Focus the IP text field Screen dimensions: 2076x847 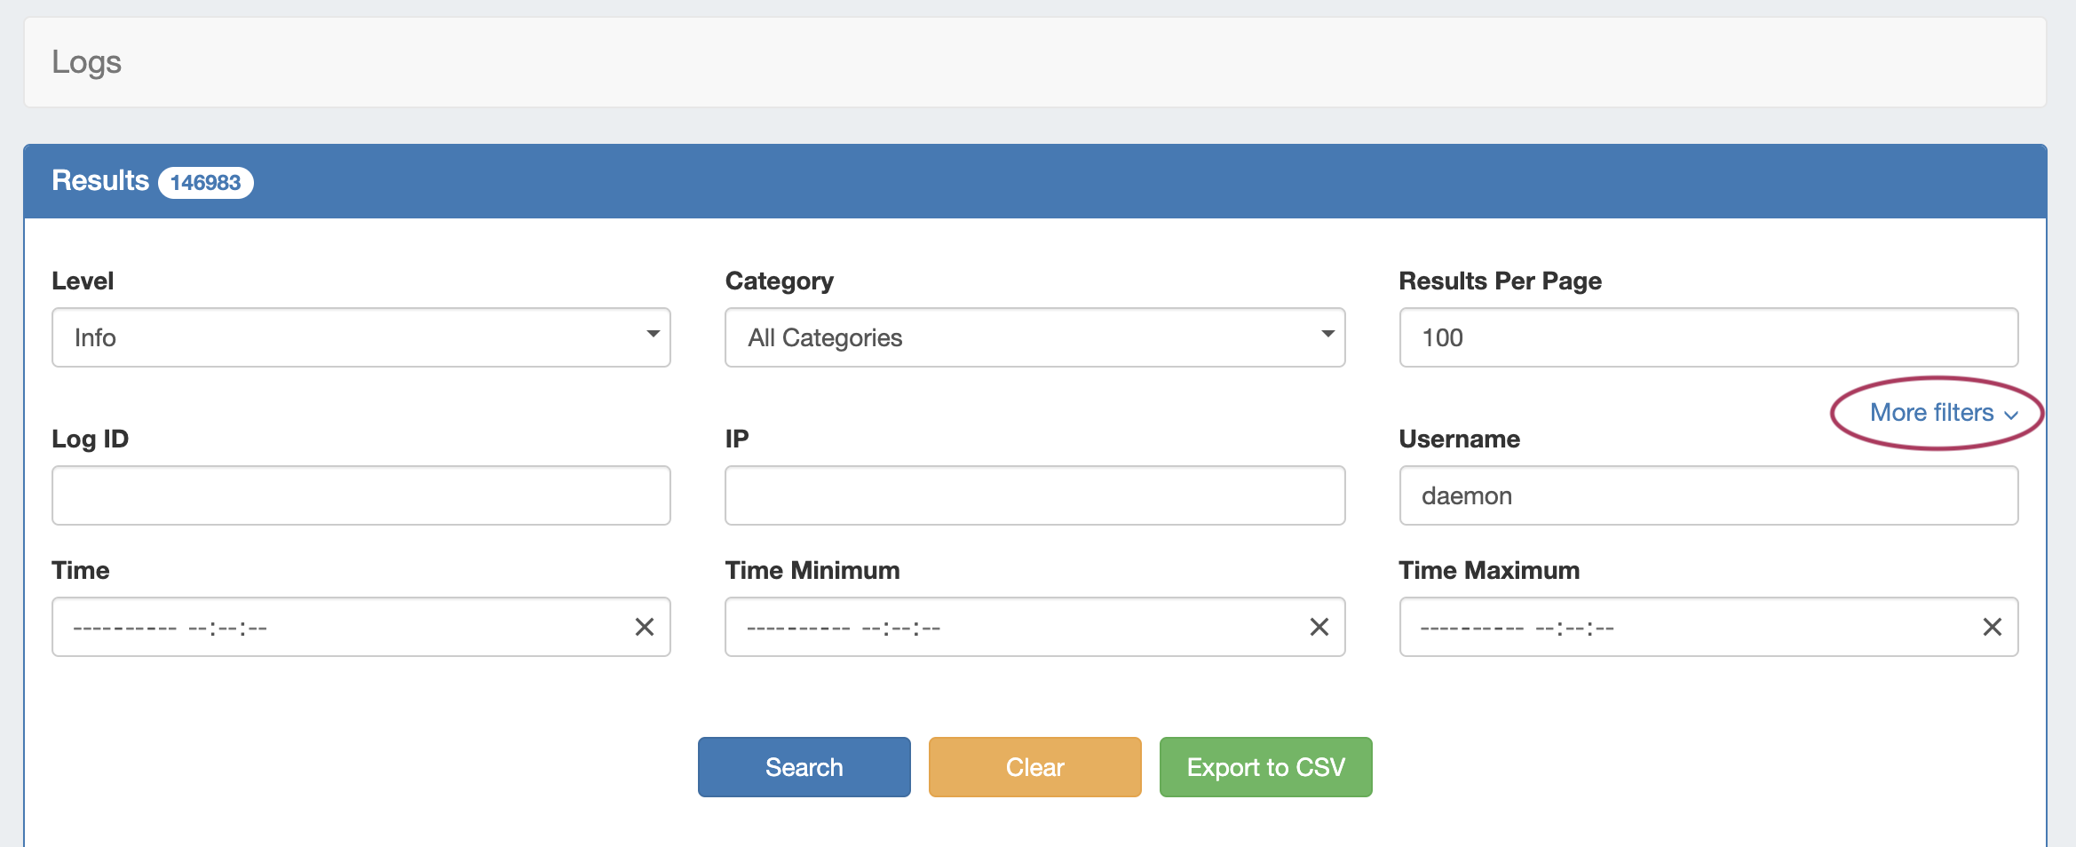1034,495
